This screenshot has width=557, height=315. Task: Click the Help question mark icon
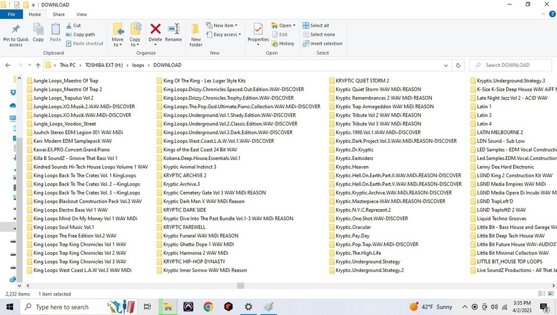[553, 14]
